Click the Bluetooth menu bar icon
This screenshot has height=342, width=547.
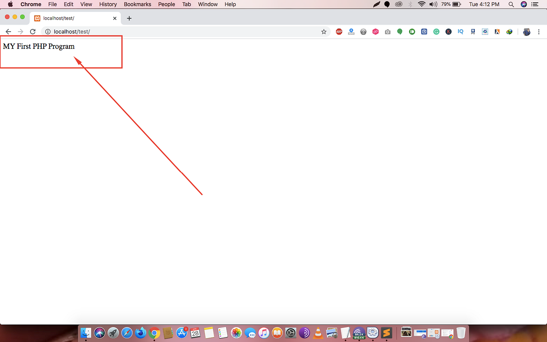[x=411, y=4]
